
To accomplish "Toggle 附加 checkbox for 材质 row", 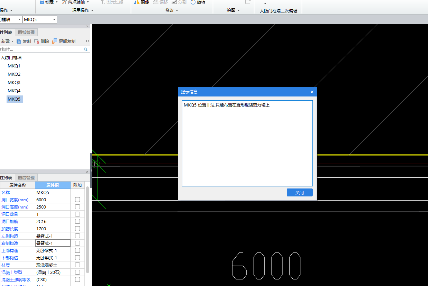I will 78,265.
